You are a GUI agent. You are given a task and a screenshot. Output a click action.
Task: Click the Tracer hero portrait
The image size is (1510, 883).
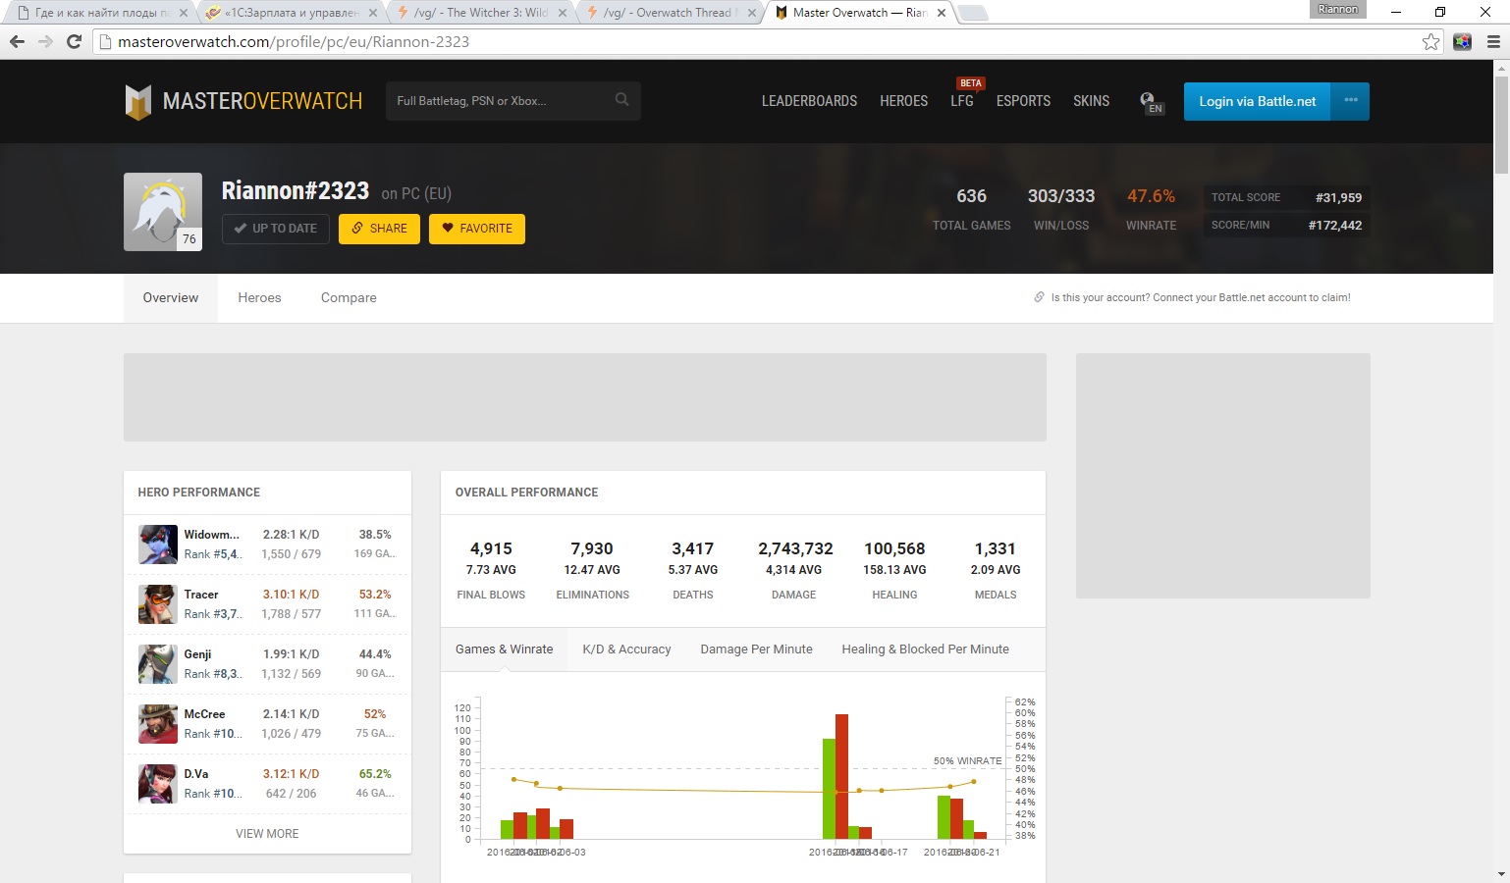(158, 604)
